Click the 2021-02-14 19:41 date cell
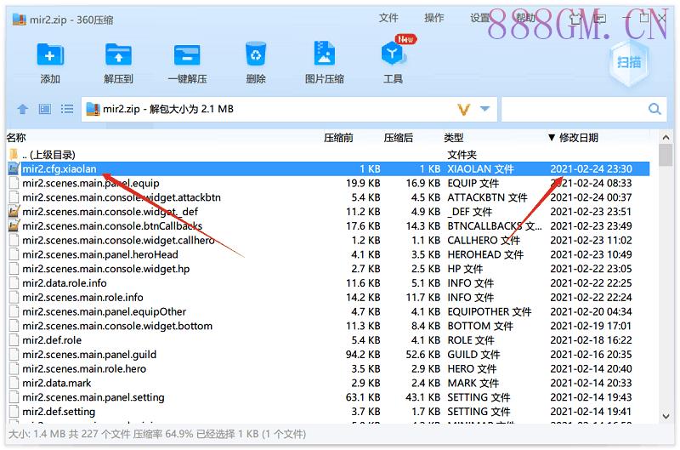 point(591,412)
